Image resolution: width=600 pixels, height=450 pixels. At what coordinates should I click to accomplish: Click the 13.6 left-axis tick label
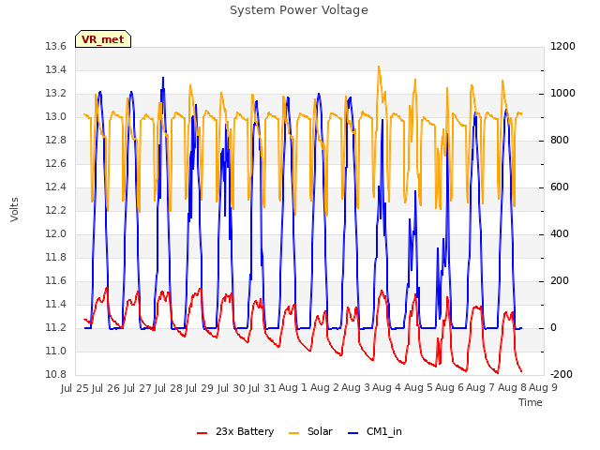click(x=56, y=47)
